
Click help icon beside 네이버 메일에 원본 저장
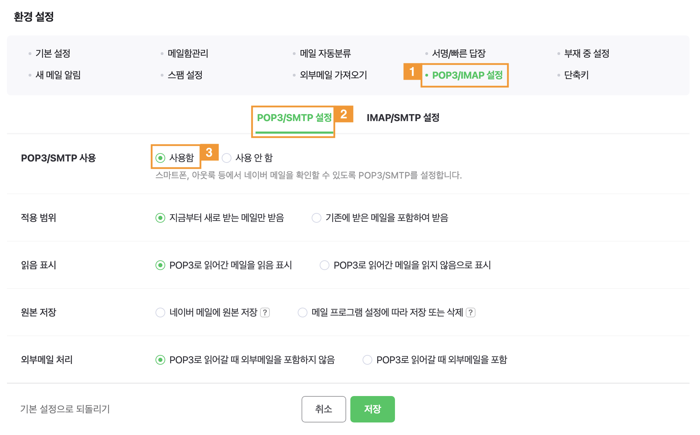click(x=265, y=313)
